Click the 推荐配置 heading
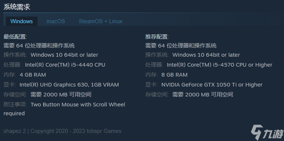 pyautogui.click(x=157, y=37)
